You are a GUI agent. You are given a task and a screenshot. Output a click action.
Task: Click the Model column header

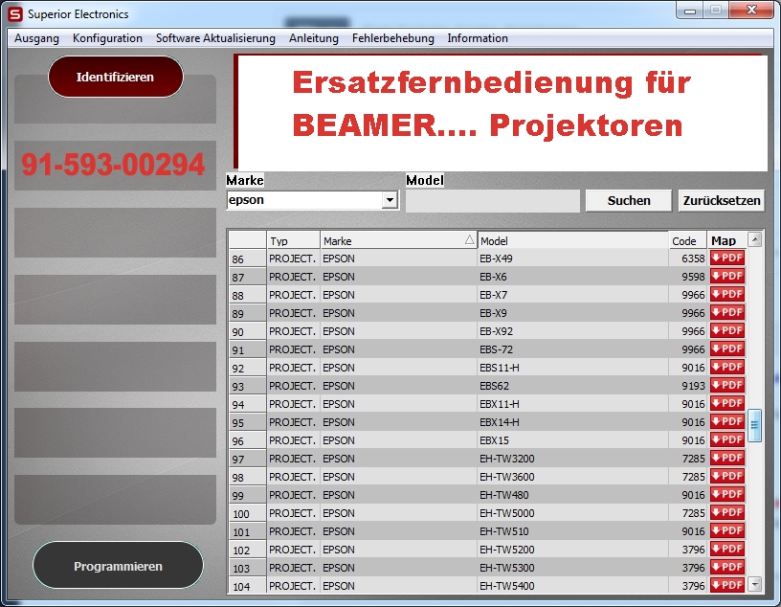coord(571,241)
